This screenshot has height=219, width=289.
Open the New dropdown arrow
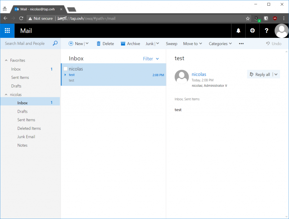87,43
